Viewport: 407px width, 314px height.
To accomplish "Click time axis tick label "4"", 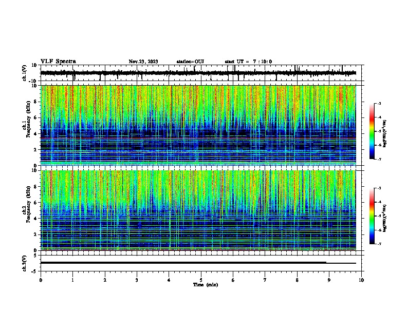I will (169, 280).
